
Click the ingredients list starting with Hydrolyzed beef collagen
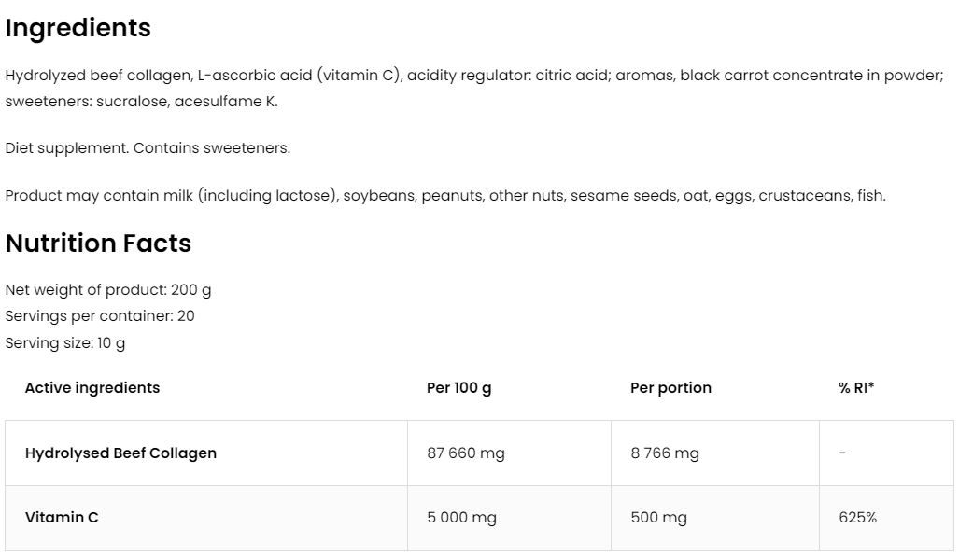(473, 76)
